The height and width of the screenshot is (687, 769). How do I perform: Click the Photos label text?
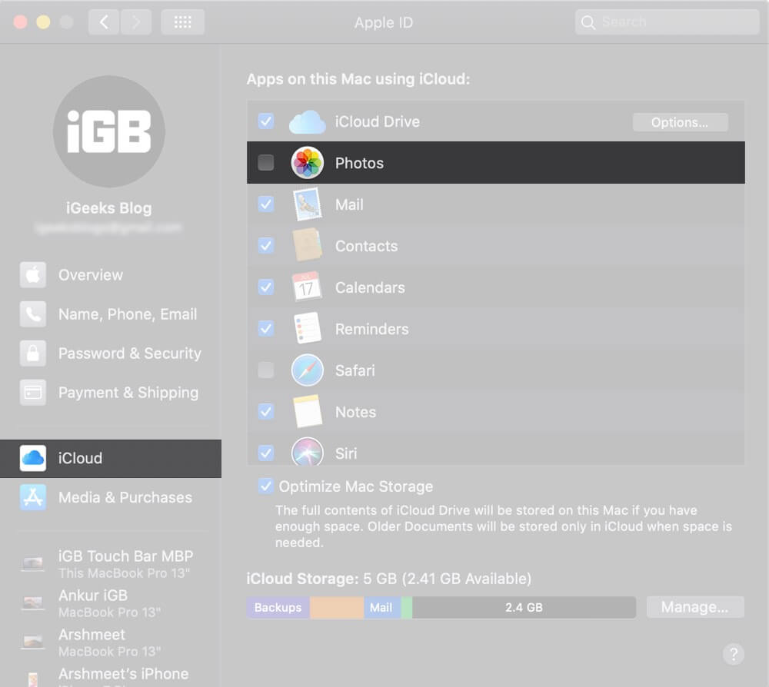(x=359, y=163)
